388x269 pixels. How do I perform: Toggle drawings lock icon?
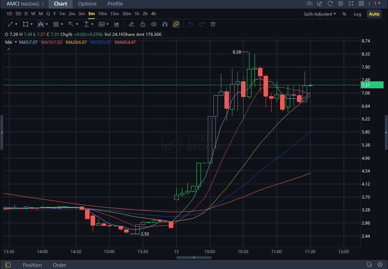pos(143,24)
